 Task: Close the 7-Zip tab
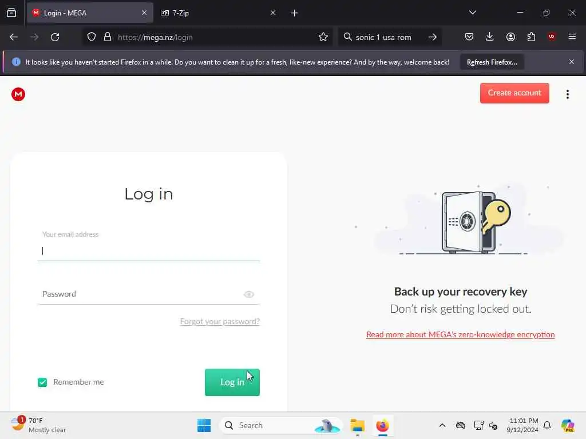pos(273,13)
